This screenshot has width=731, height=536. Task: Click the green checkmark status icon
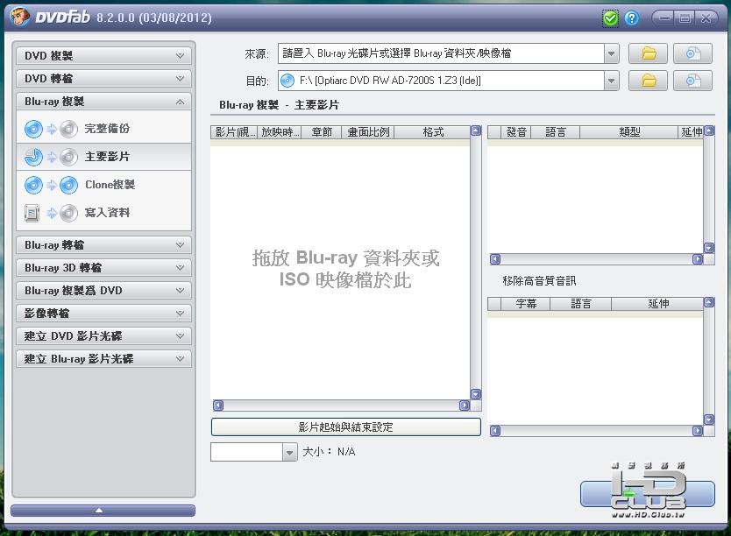610,18
